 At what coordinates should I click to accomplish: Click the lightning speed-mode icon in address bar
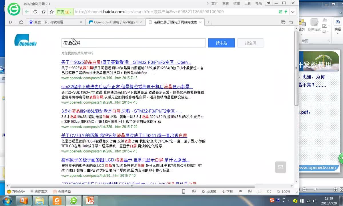click(286, 12)
